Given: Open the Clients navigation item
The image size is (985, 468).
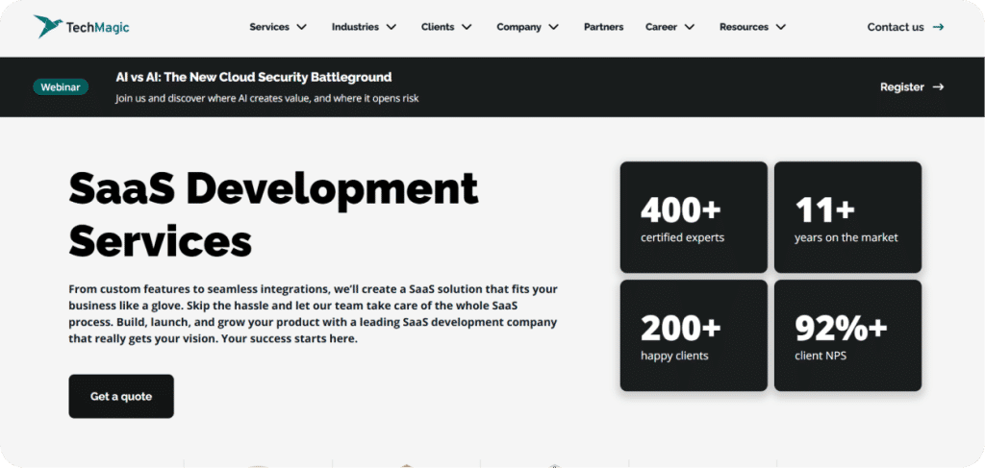Looking at the screenshot, I should 438,27.
